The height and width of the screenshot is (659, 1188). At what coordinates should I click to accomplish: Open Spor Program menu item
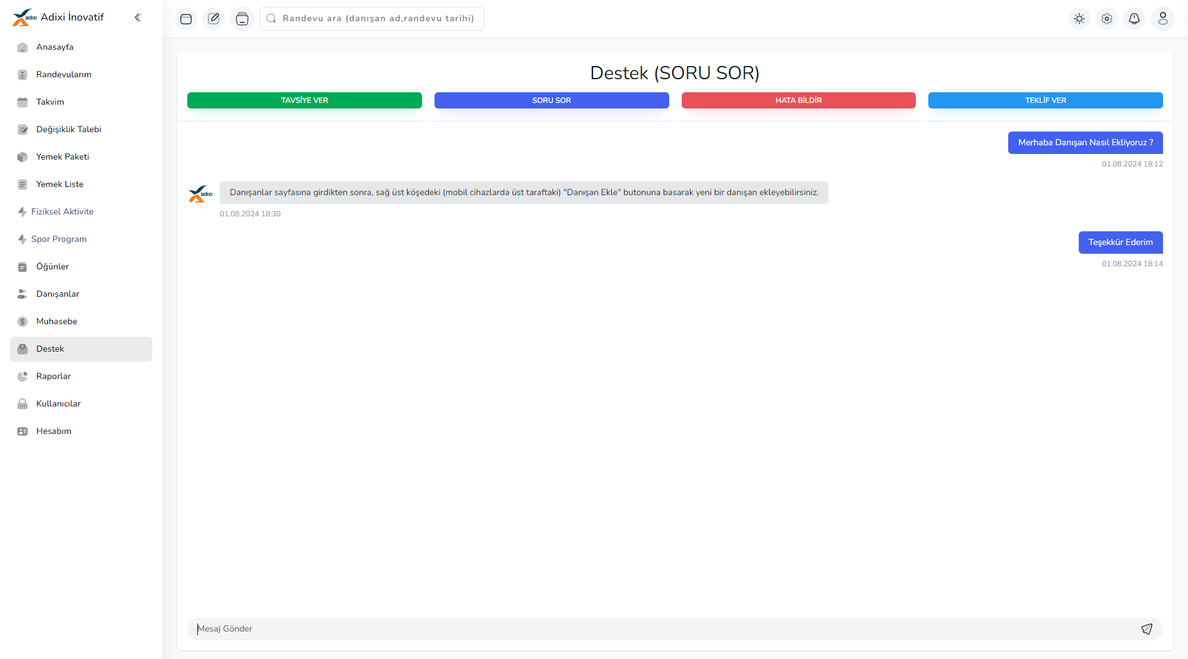coord(81,239)
